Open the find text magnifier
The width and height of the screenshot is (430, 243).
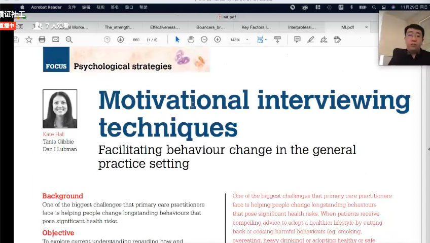[x=69, y=40]
